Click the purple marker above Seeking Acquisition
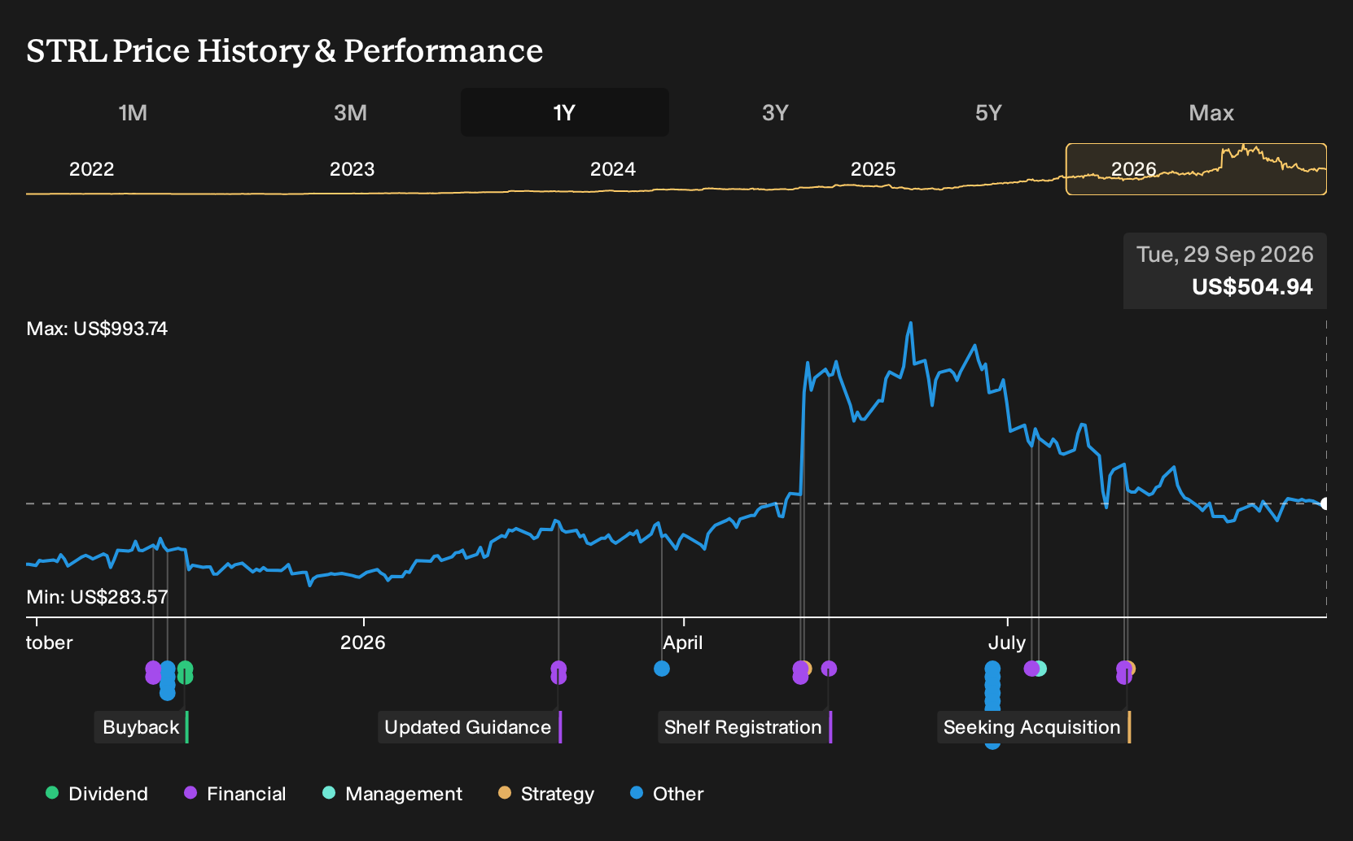Viewport: 1353px width, 841px height. (1123, 672)
